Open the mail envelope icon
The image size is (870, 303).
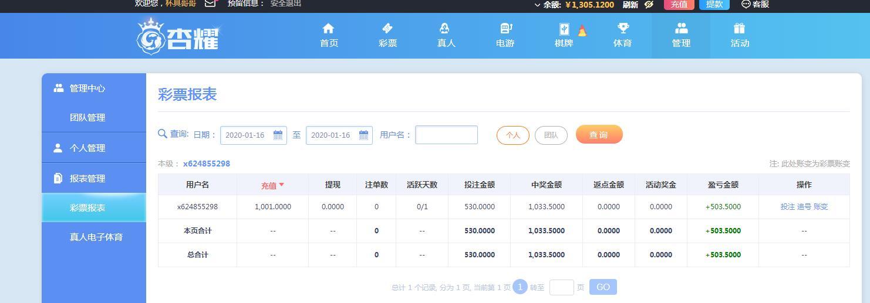click(210, 3)
